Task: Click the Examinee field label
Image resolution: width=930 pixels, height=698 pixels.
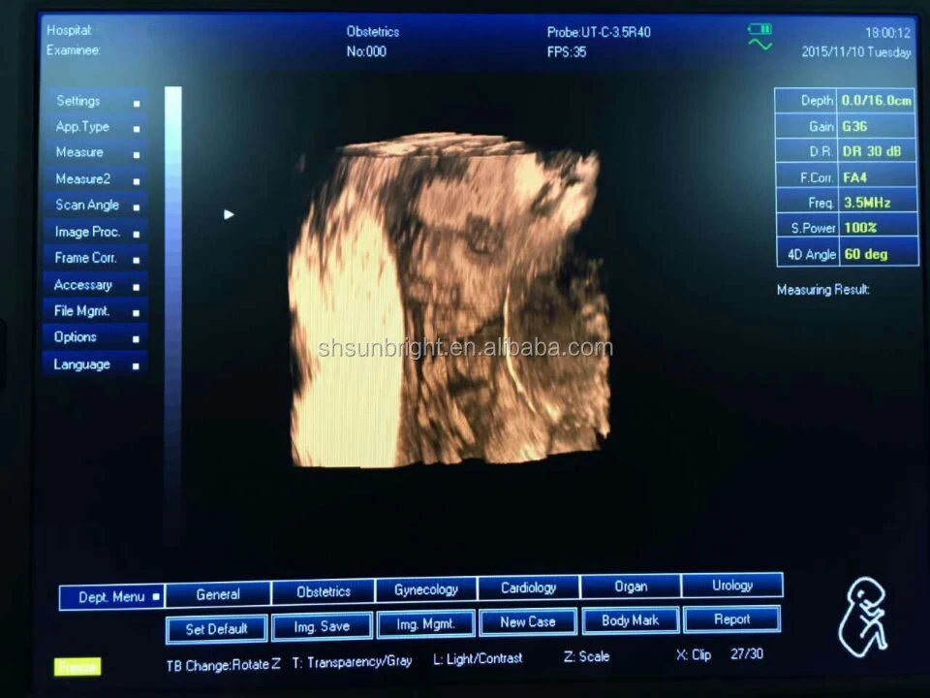Action: pyautogui.click(x=73, y=49)
